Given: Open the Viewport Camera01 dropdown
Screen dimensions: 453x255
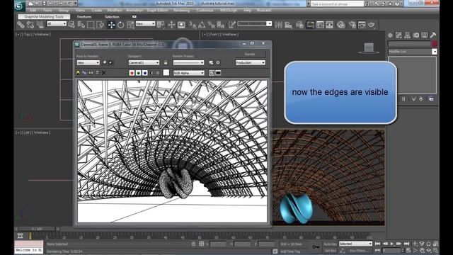Looking at the screenshot, I should coord(144,63).
